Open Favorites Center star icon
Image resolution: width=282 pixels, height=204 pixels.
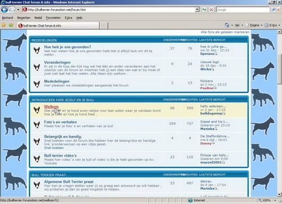pyautogui.click(x=3, y=25)
